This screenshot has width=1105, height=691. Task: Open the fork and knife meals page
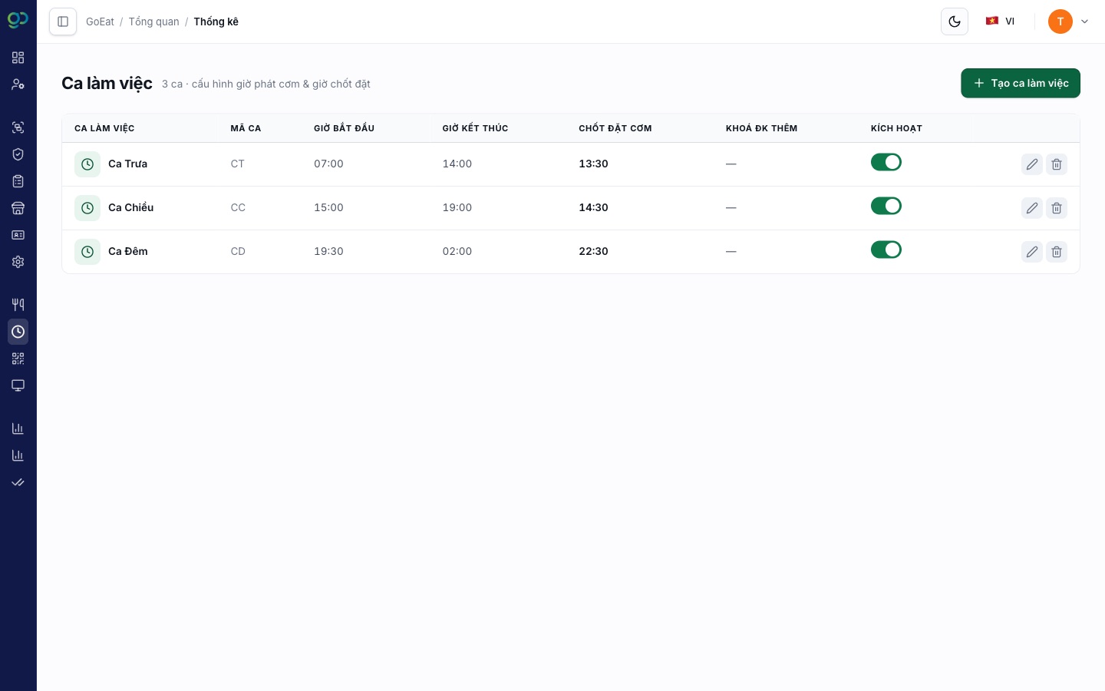tap(18, 304)
